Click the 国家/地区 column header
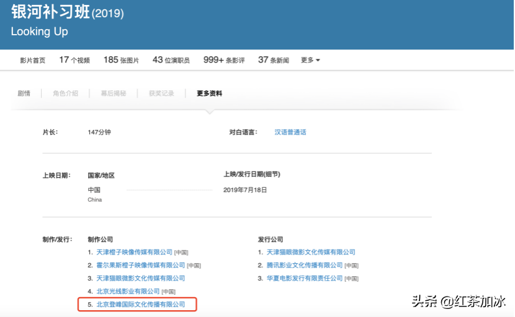This screenshot has height=317, width=515. click(x=101, y=176)
